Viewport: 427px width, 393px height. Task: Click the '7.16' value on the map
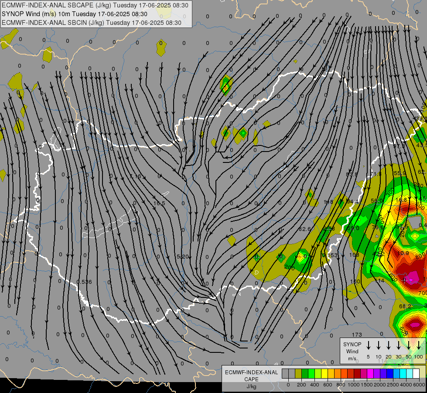135,176
